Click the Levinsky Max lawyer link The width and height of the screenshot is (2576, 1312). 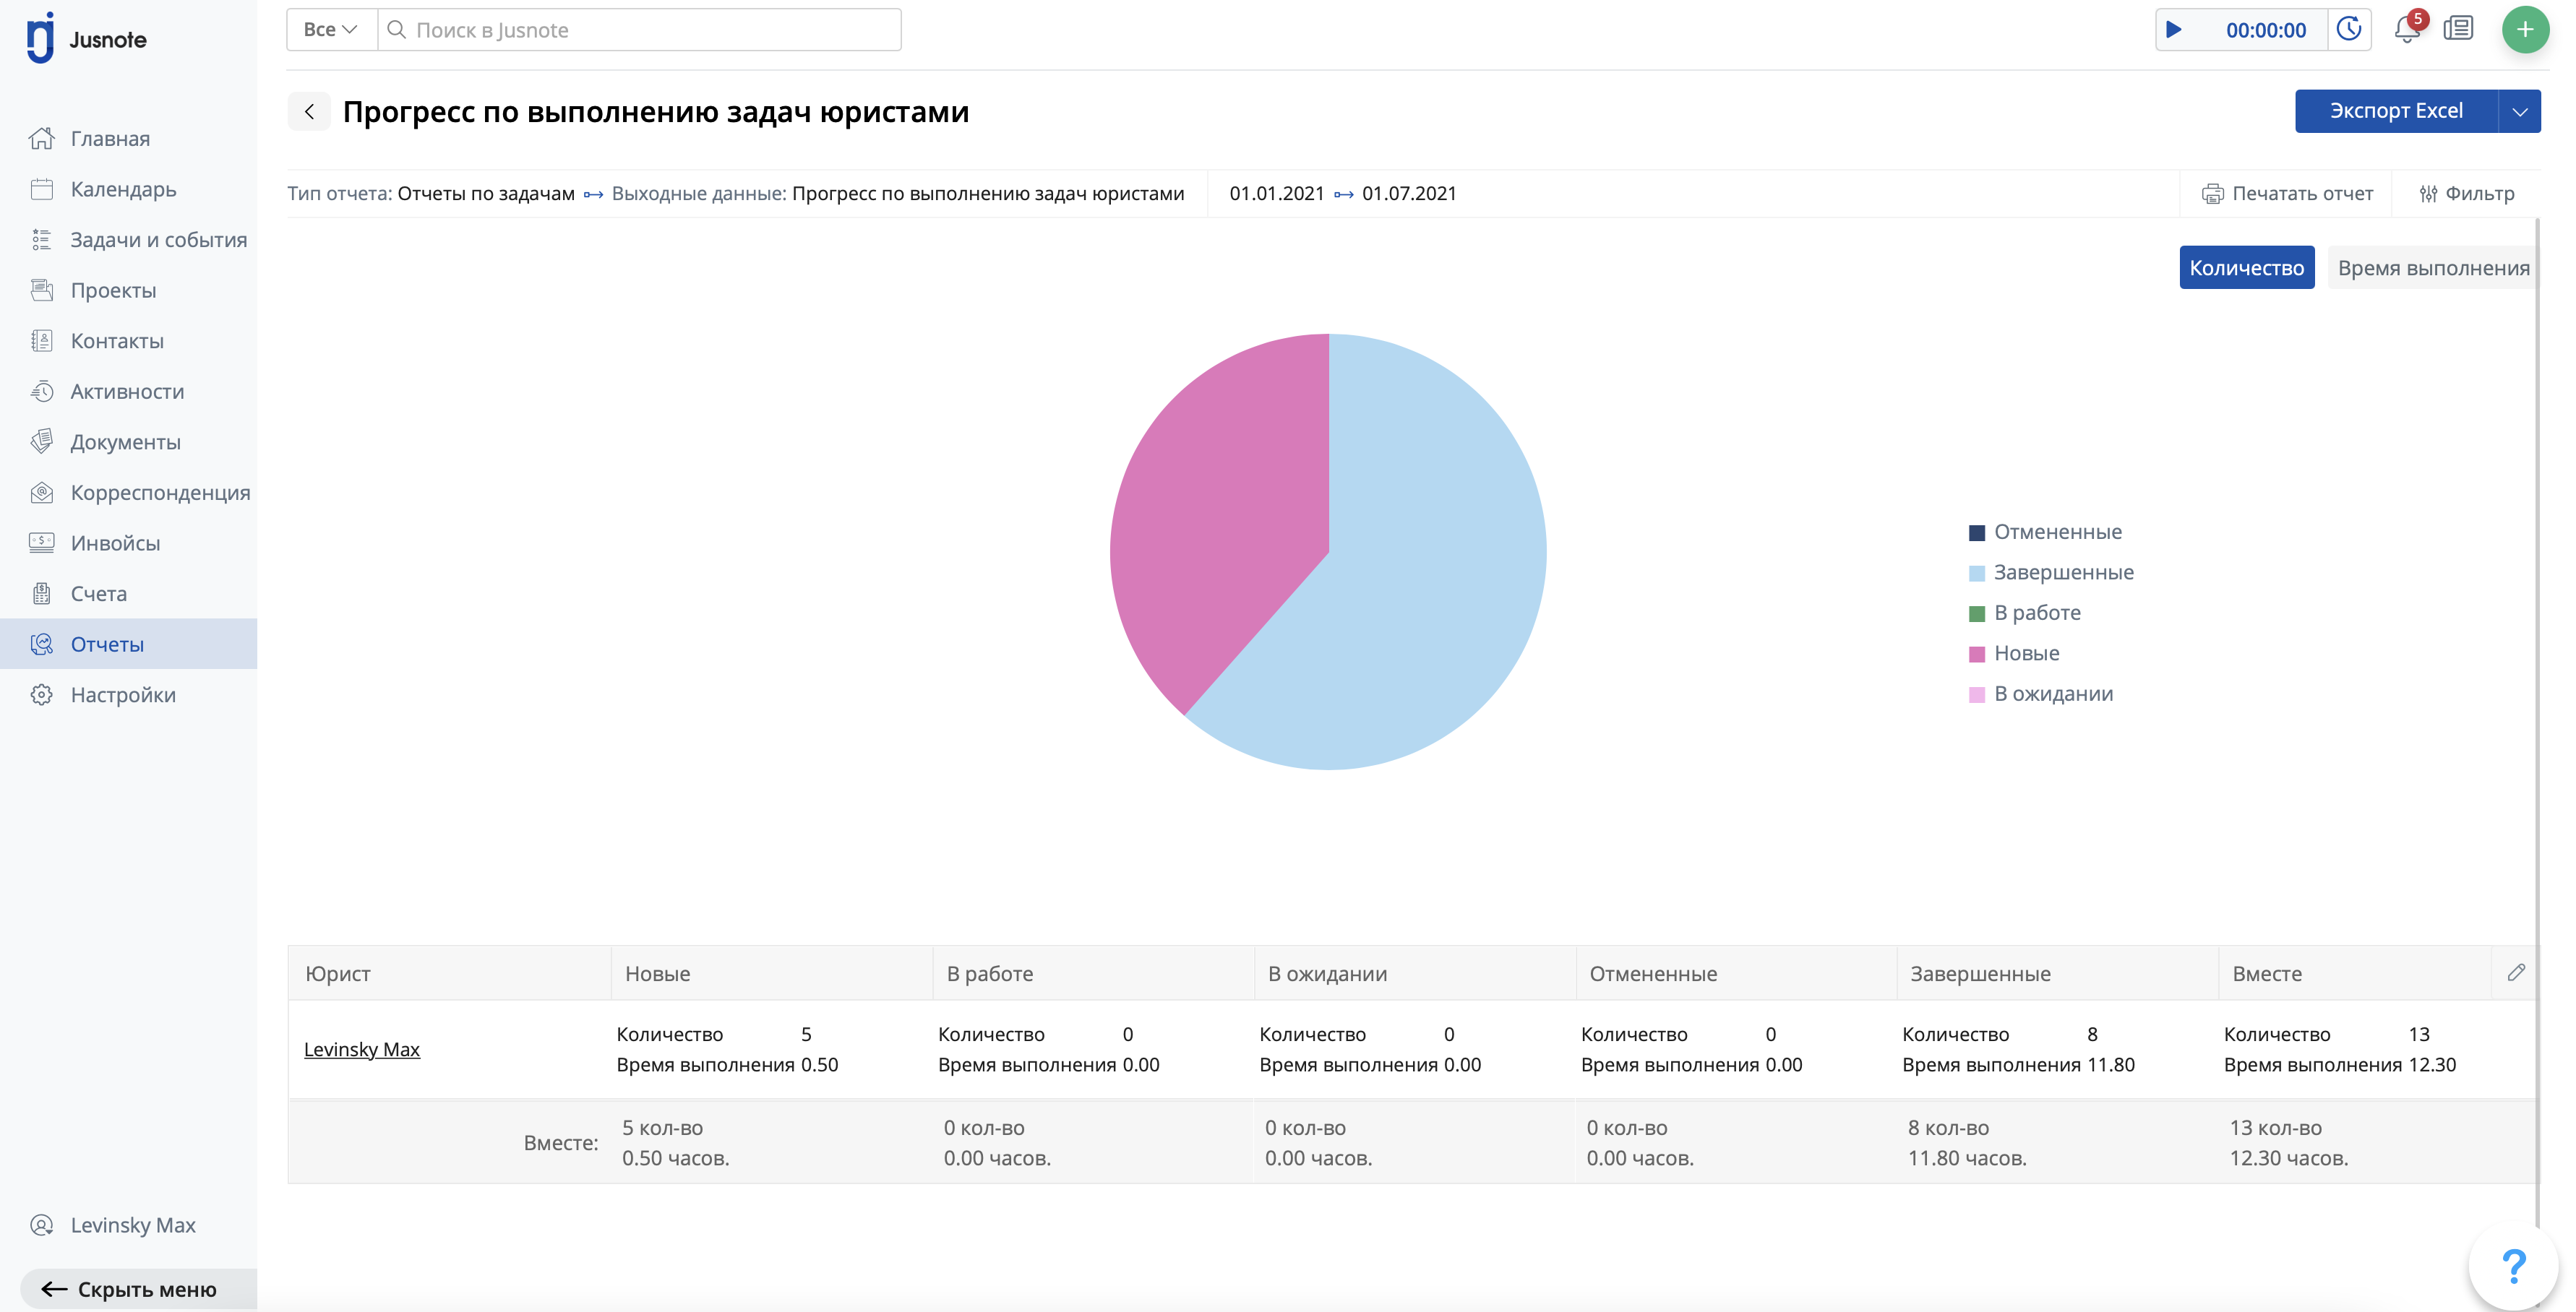tap(361, 1049)
